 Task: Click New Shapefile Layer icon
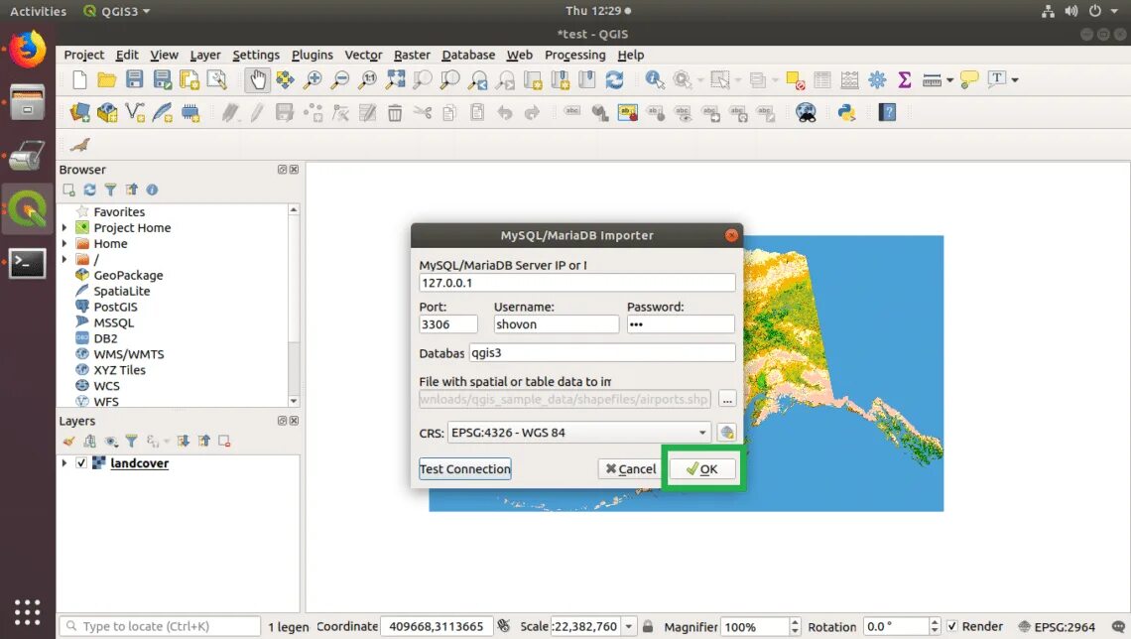tap(135, 112)
